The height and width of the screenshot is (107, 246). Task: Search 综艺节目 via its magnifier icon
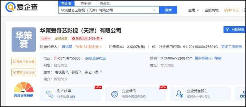pyautogui.click(x=101, y=72)
